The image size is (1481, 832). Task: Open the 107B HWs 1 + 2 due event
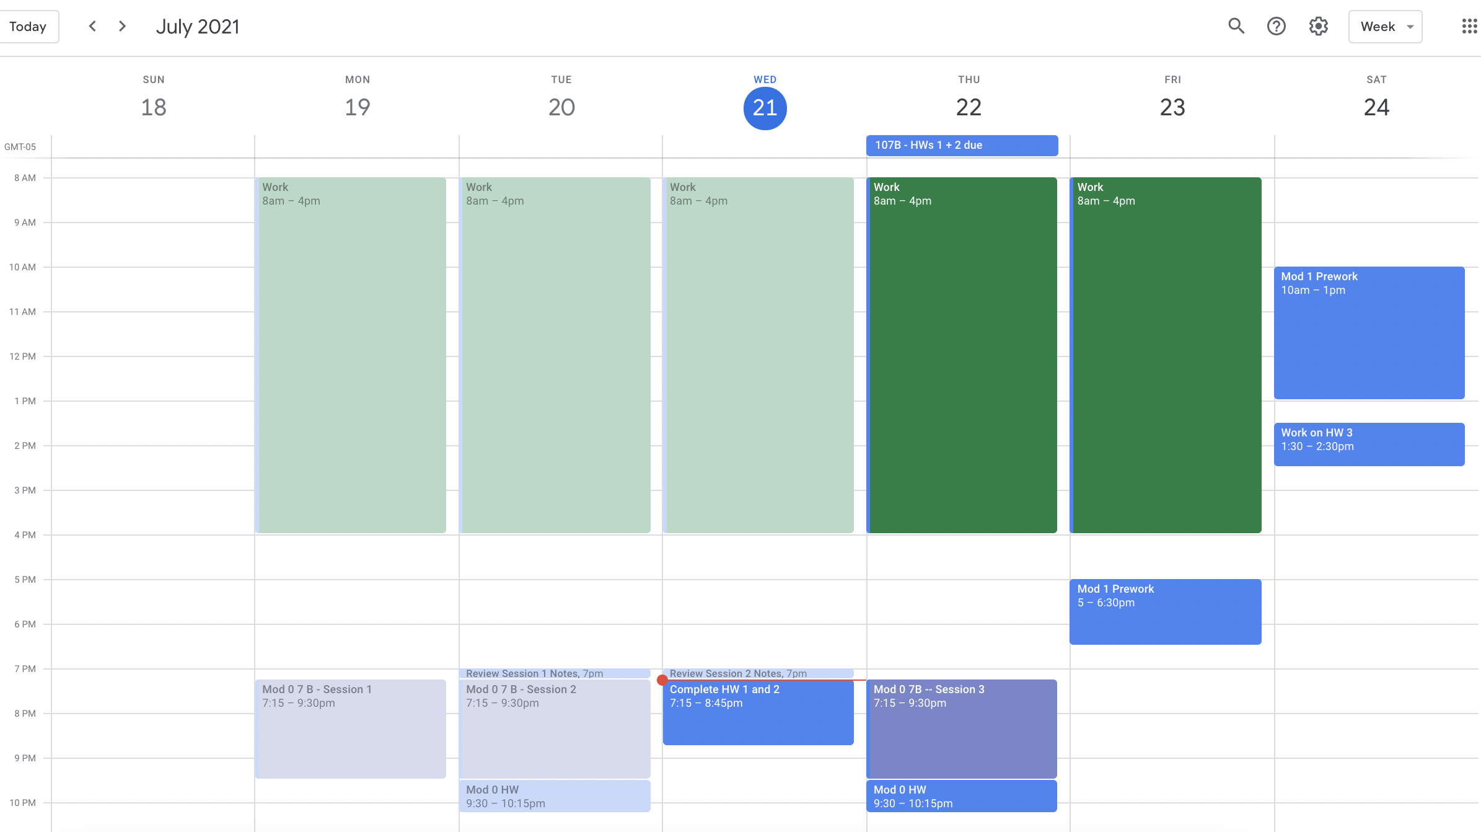tap(962, 145)
